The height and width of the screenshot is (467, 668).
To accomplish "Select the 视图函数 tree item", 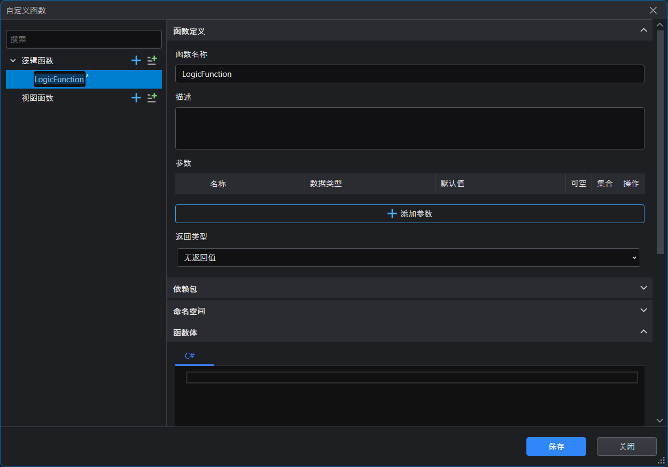I will point(37,98).
